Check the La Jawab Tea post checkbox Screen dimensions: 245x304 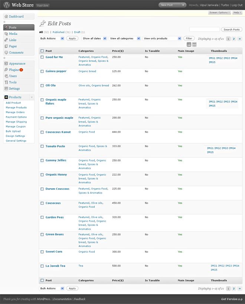coord(42,266)
